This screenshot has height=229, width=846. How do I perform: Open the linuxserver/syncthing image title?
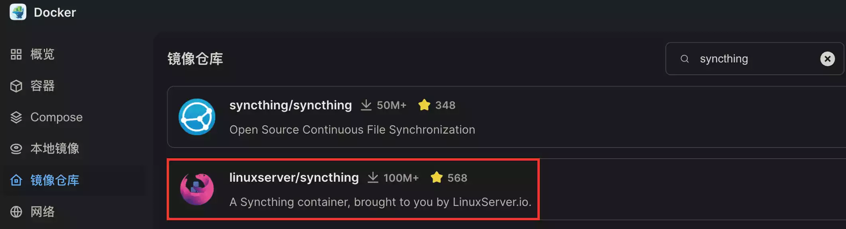pyautogui.click(x=294, y=178)
